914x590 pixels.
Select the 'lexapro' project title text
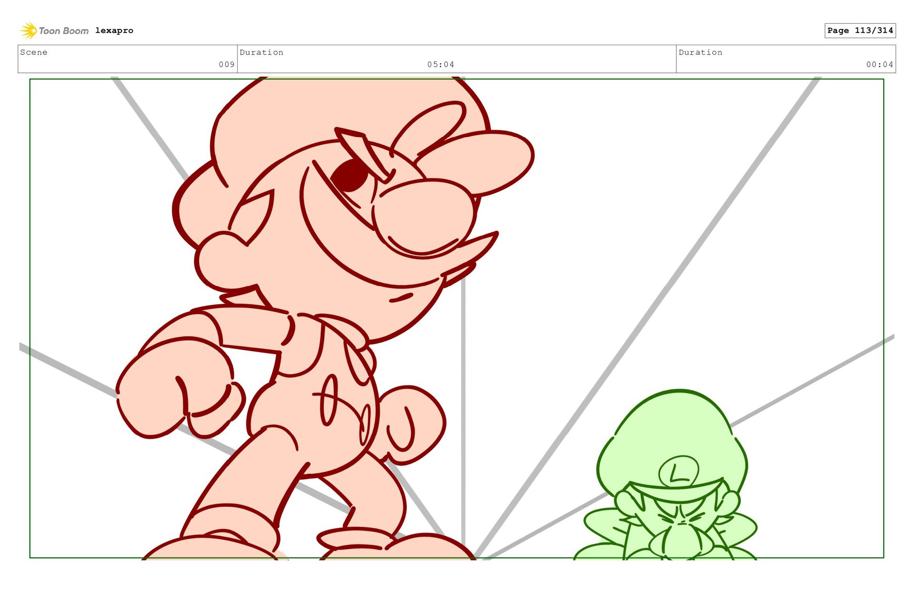(x=114, y=30)
